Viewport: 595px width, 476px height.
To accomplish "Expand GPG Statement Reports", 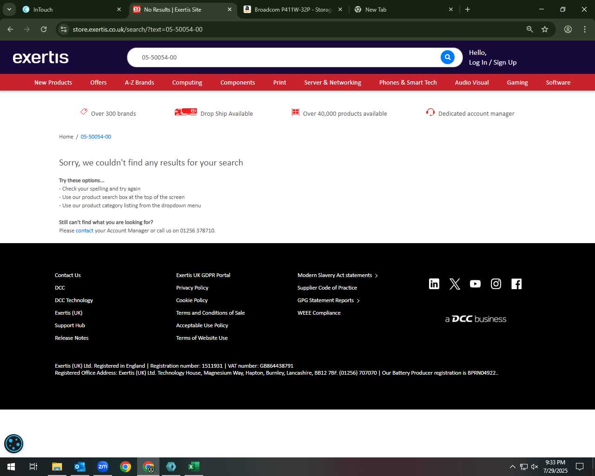I will pyautogui.click(x=328, y=300).
